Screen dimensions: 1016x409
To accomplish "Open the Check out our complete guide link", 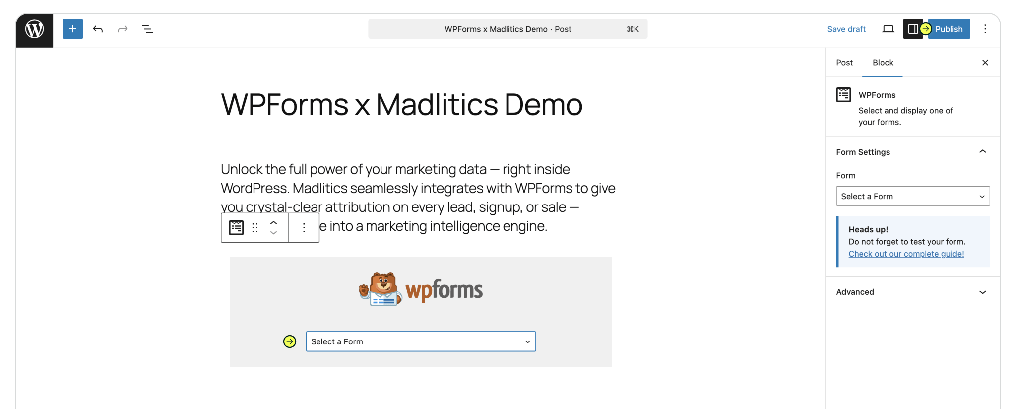I will [906, 254].
